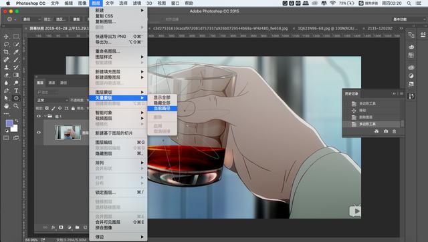Toggle lock all padlock icon
The width and height of the screenshot is (428, 242).
click(x=73, y=108)
